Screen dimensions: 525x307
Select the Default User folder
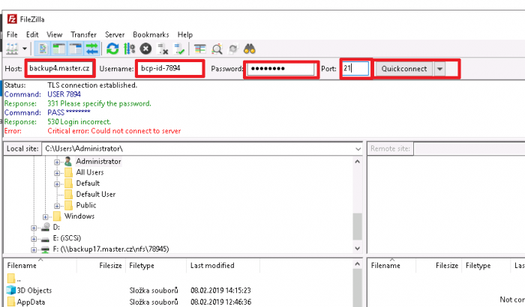[x=96, y=194]
